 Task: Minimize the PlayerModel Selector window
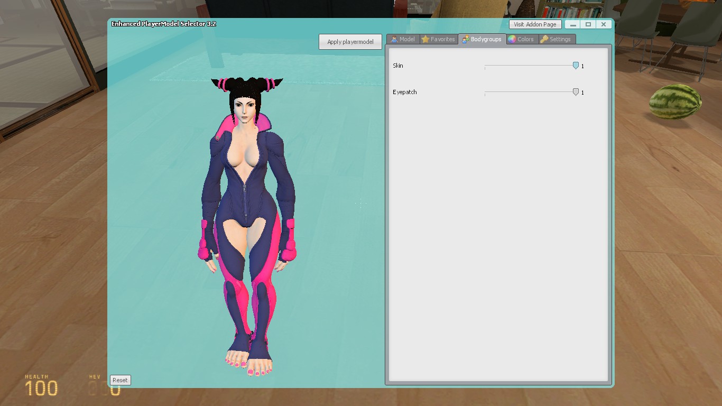(x=573, y=24)
